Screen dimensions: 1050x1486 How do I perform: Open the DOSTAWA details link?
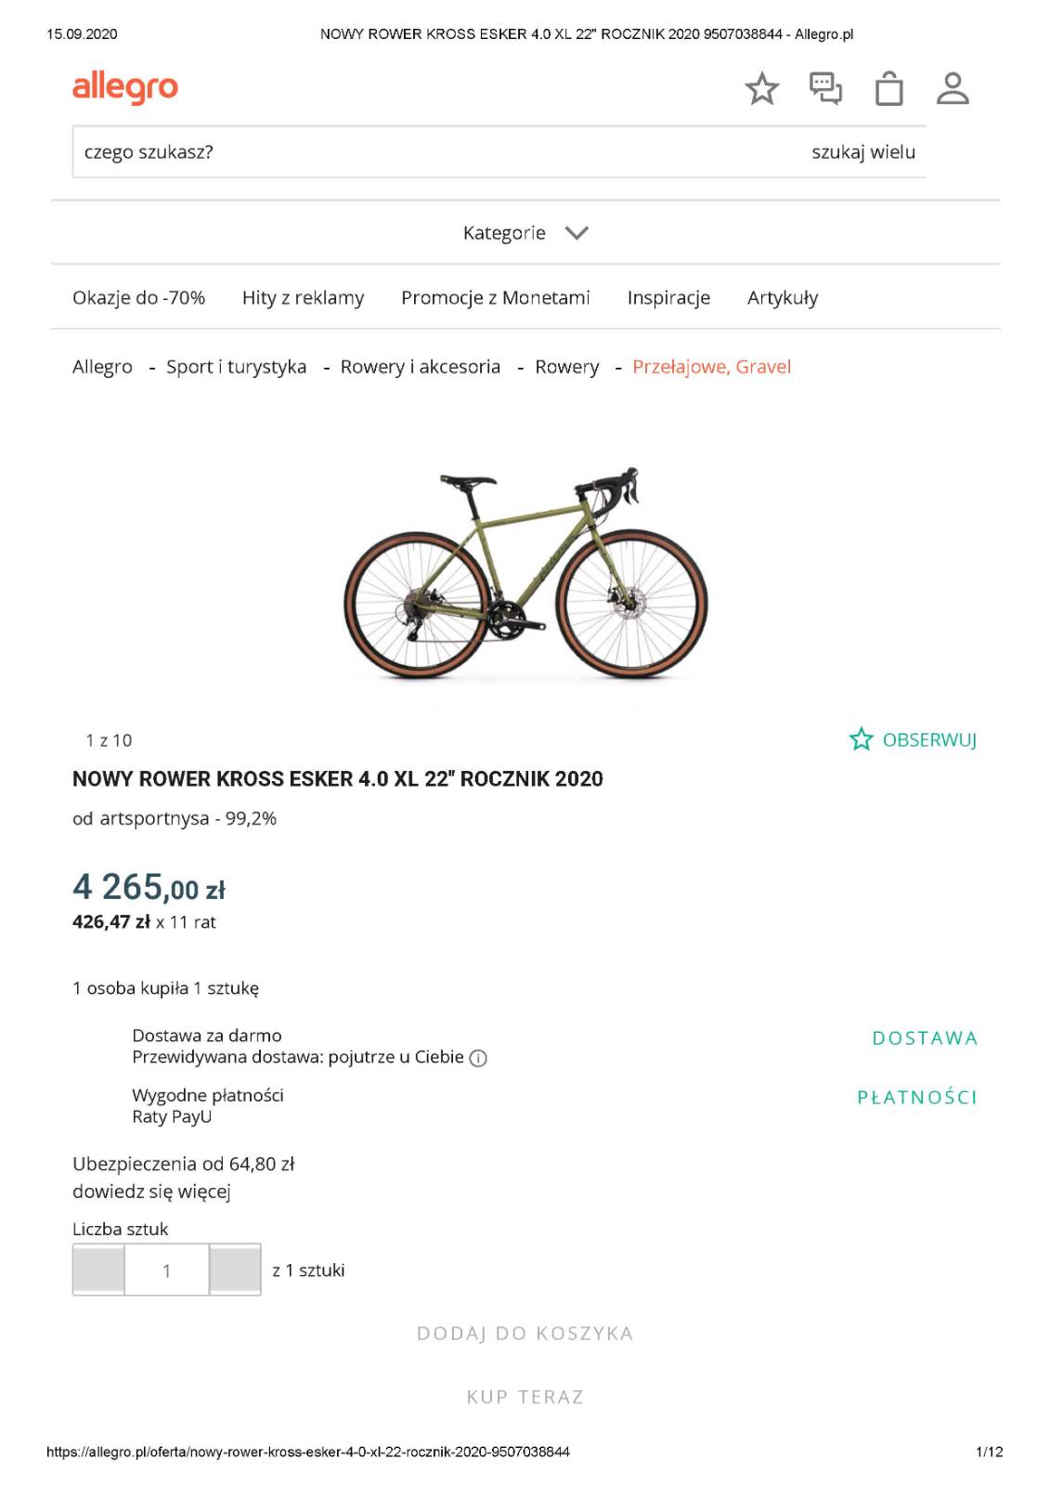tap(925, 1038)
